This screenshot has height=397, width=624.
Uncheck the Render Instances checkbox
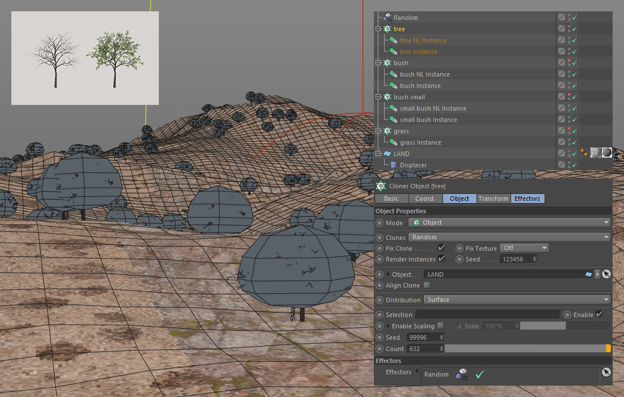pos(441,259)
